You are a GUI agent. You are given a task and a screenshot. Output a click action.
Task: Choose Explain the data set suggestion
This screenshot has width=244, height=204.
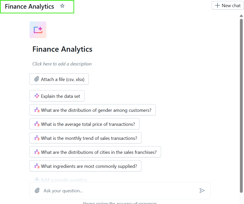click(60, 96)
